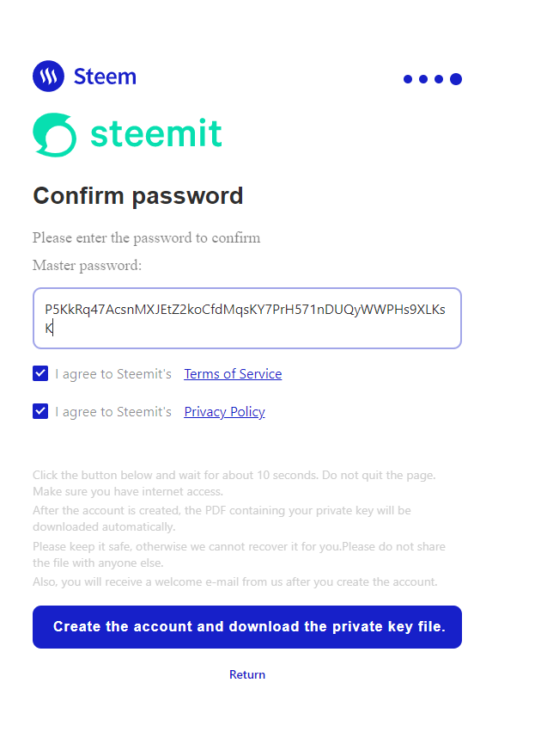The height and width of the screenshot is (732, 547).
Task: Click the green steemit speech bubble logo
Action: [x=54, y=135]
